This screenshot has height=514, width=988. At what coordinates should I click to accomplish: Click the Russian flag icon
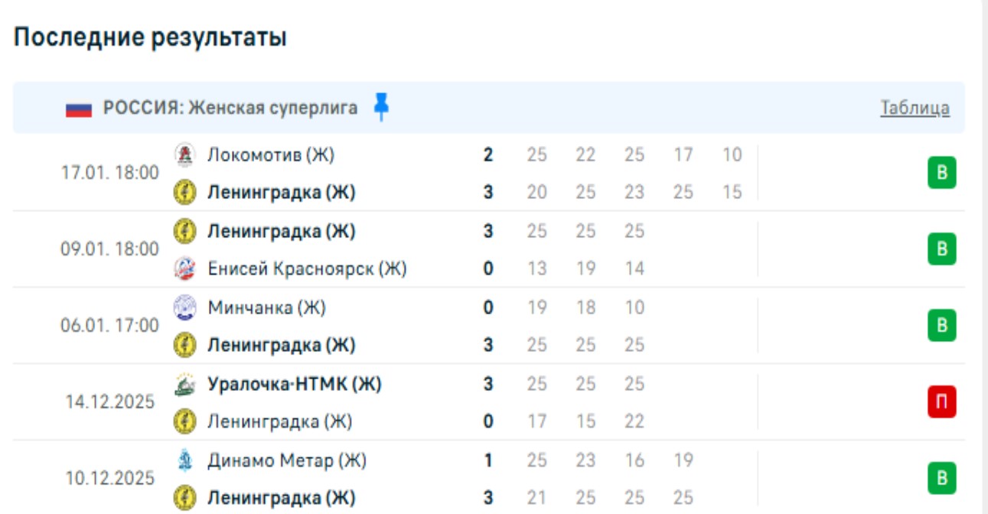78,109
